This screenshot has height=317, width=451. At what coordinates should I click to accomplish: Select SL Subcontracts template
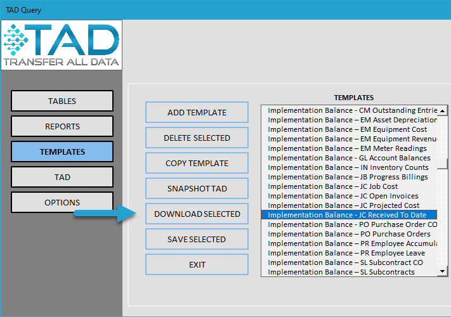(x=349, y=272)
